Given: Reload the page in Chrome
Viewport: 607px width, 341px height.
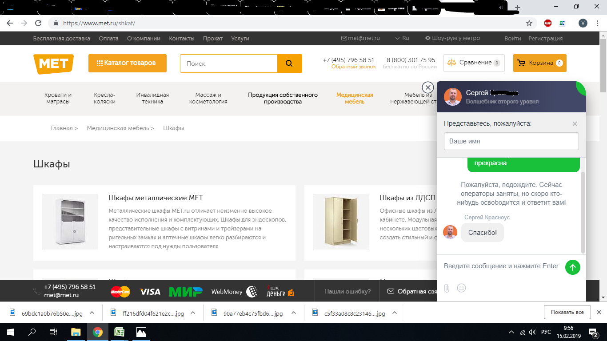Looking at the screenshot, I should pyautogui.click(x=38, y=23).
